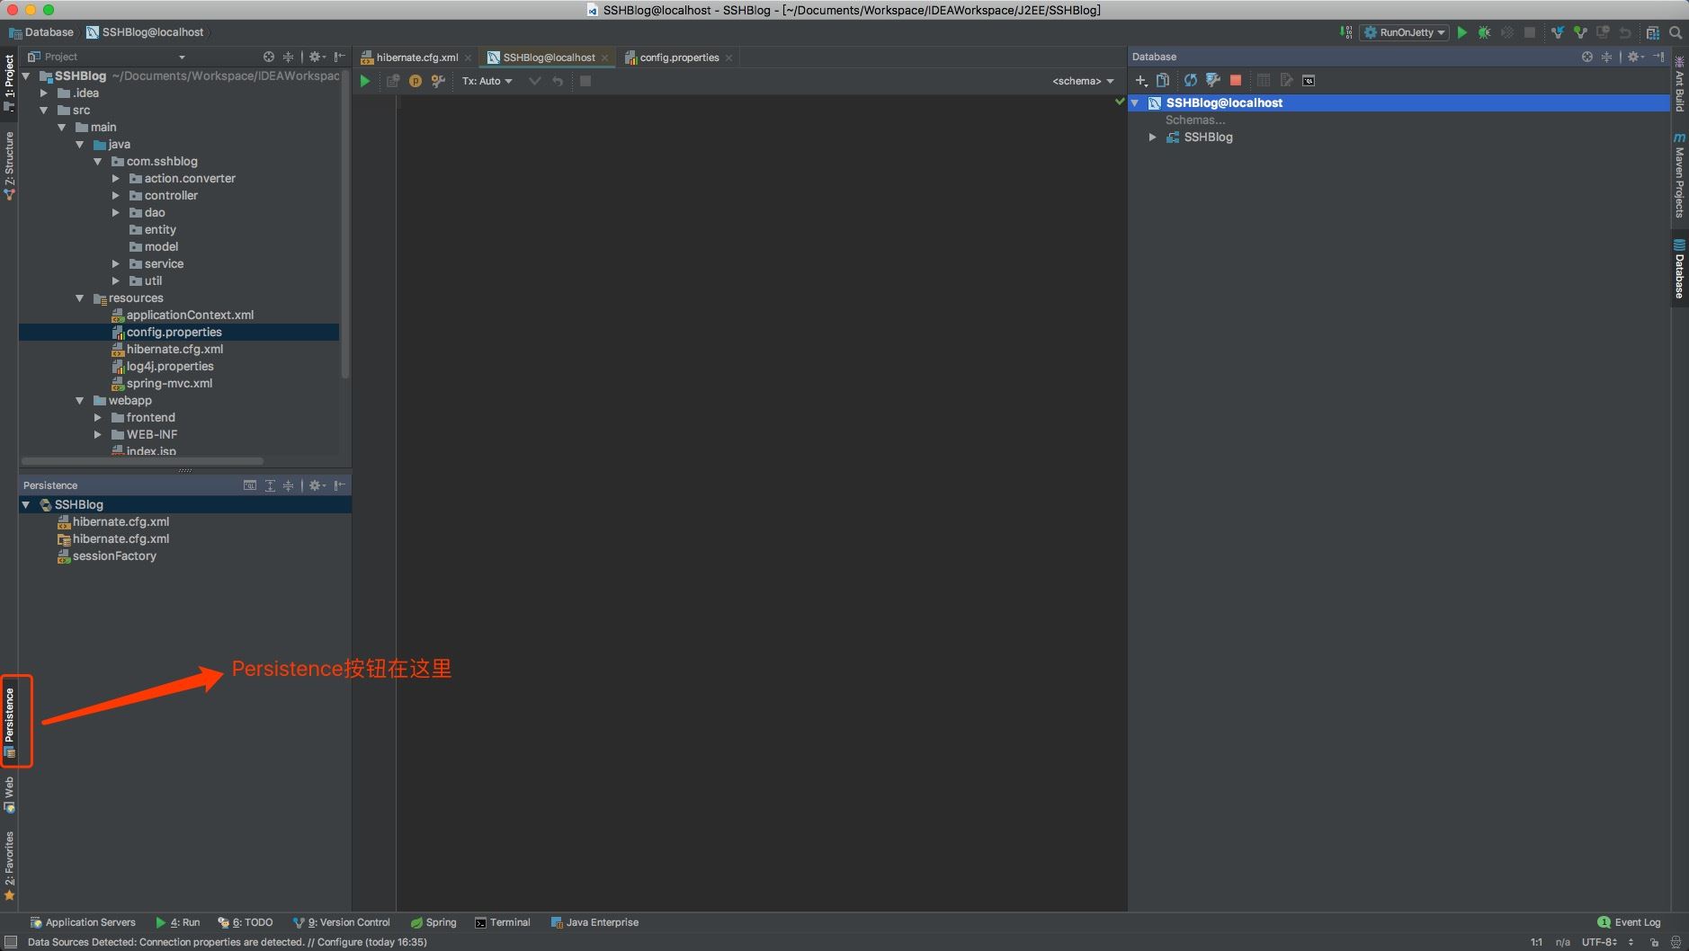The height and width of the screenshot is (951, 1689).
Task: Open the Java Enterprise tool window
Action: point(594,922)
